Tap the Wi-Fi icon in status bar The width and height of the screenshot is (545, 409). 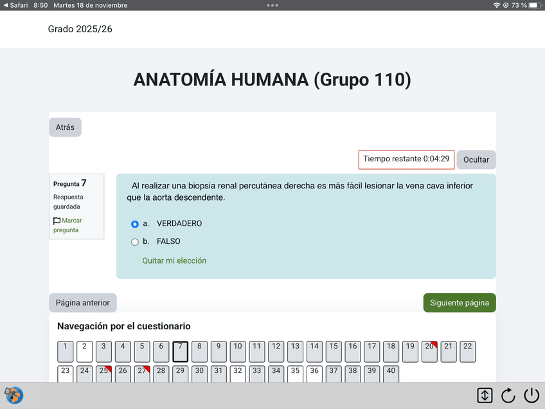tap(497, 5)
